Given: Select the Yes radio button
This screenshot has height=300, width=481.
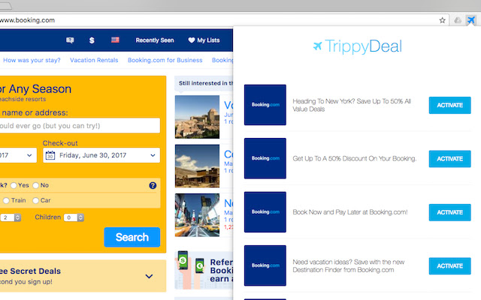Looking at the screenshot, I should pos(14,185).
